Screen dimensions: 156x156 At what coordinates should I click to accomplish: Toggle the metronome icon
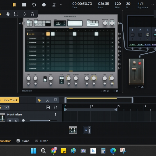click(54, 5)
